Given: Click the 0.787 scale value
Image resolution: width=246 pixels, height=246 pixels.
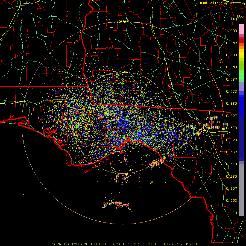Looking at the screenshot, I should [x=232, y=79].
